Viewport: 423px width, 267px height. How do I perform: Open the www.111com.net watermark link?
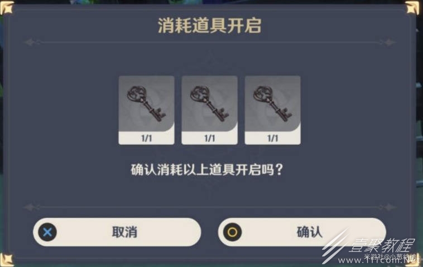click(x=377, y=260)
